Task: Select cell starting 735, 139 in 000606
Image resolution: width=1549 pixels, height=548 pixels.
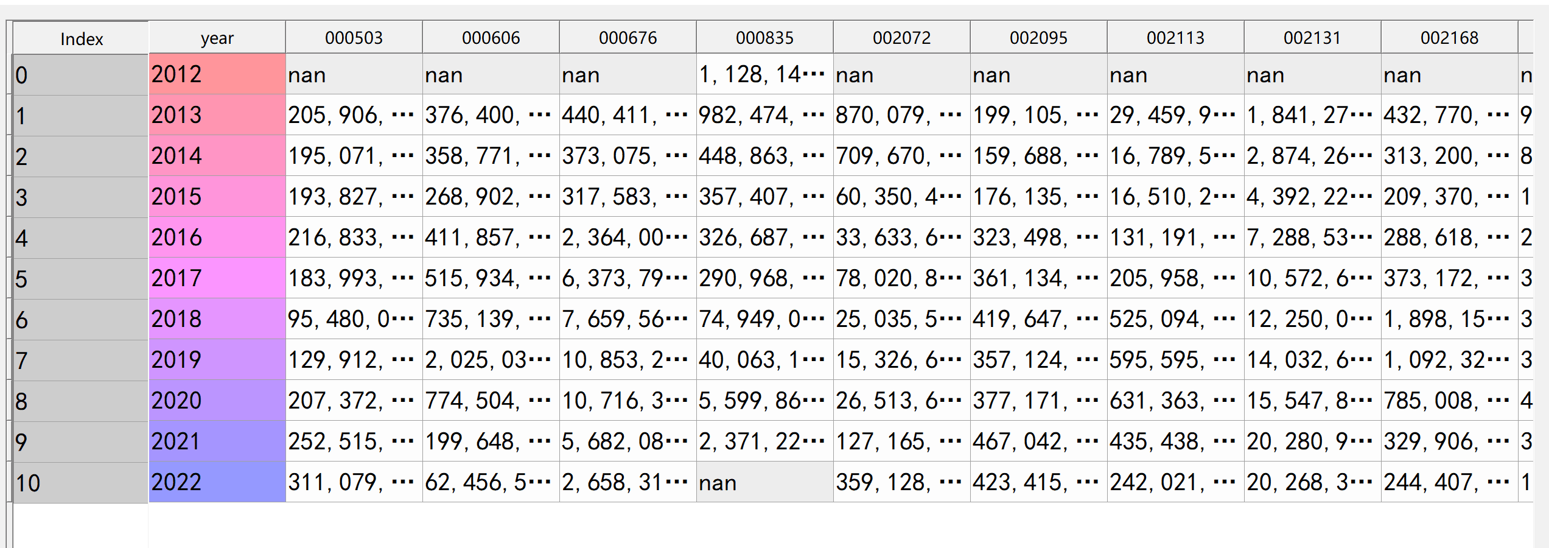Action: pos(491,319)
